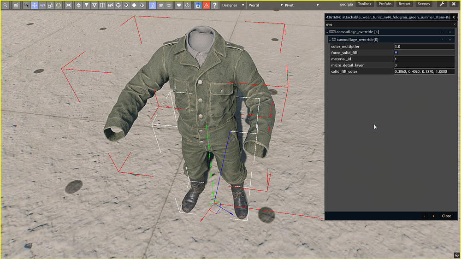461x259 pixels.
Task: Click the blue floppy disk save icon
Action: pyautogui.click(x=198, y=5)
